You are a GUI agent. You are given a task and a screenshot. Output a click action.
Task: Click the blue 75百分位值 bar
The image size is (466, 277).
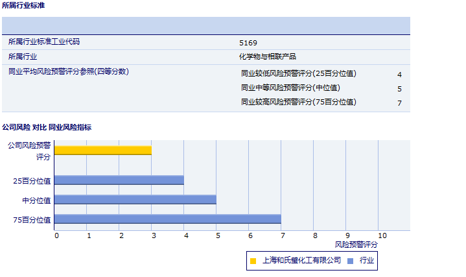click(x=168, y=219)
